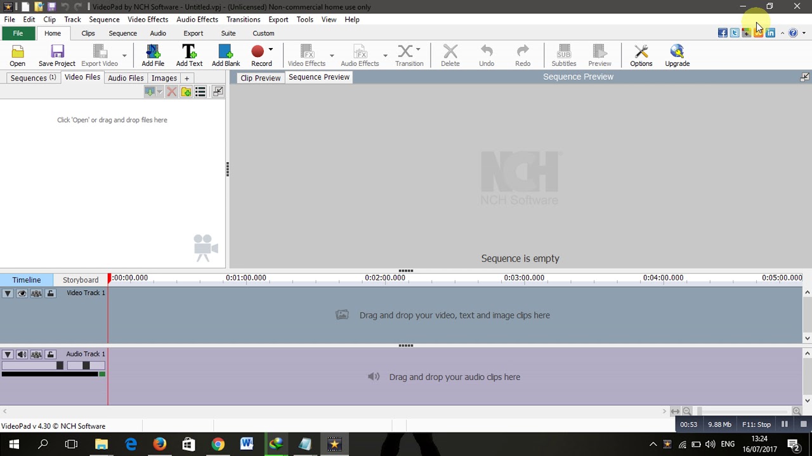The height and width of the screenshot is (456, 812).
Task: Stop the screen recording with the square button
Action: (x=803, y=424)
